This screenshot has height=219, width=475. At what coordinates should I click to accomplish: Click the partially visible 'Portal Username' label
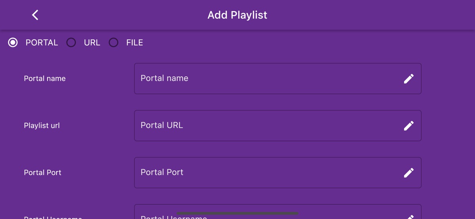coord(53,217)
